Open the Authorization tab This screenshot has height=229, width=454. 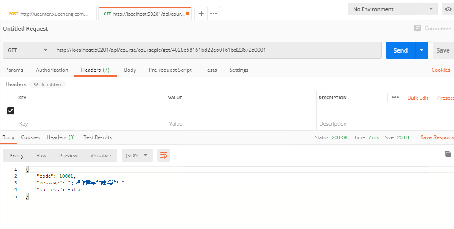52,70
